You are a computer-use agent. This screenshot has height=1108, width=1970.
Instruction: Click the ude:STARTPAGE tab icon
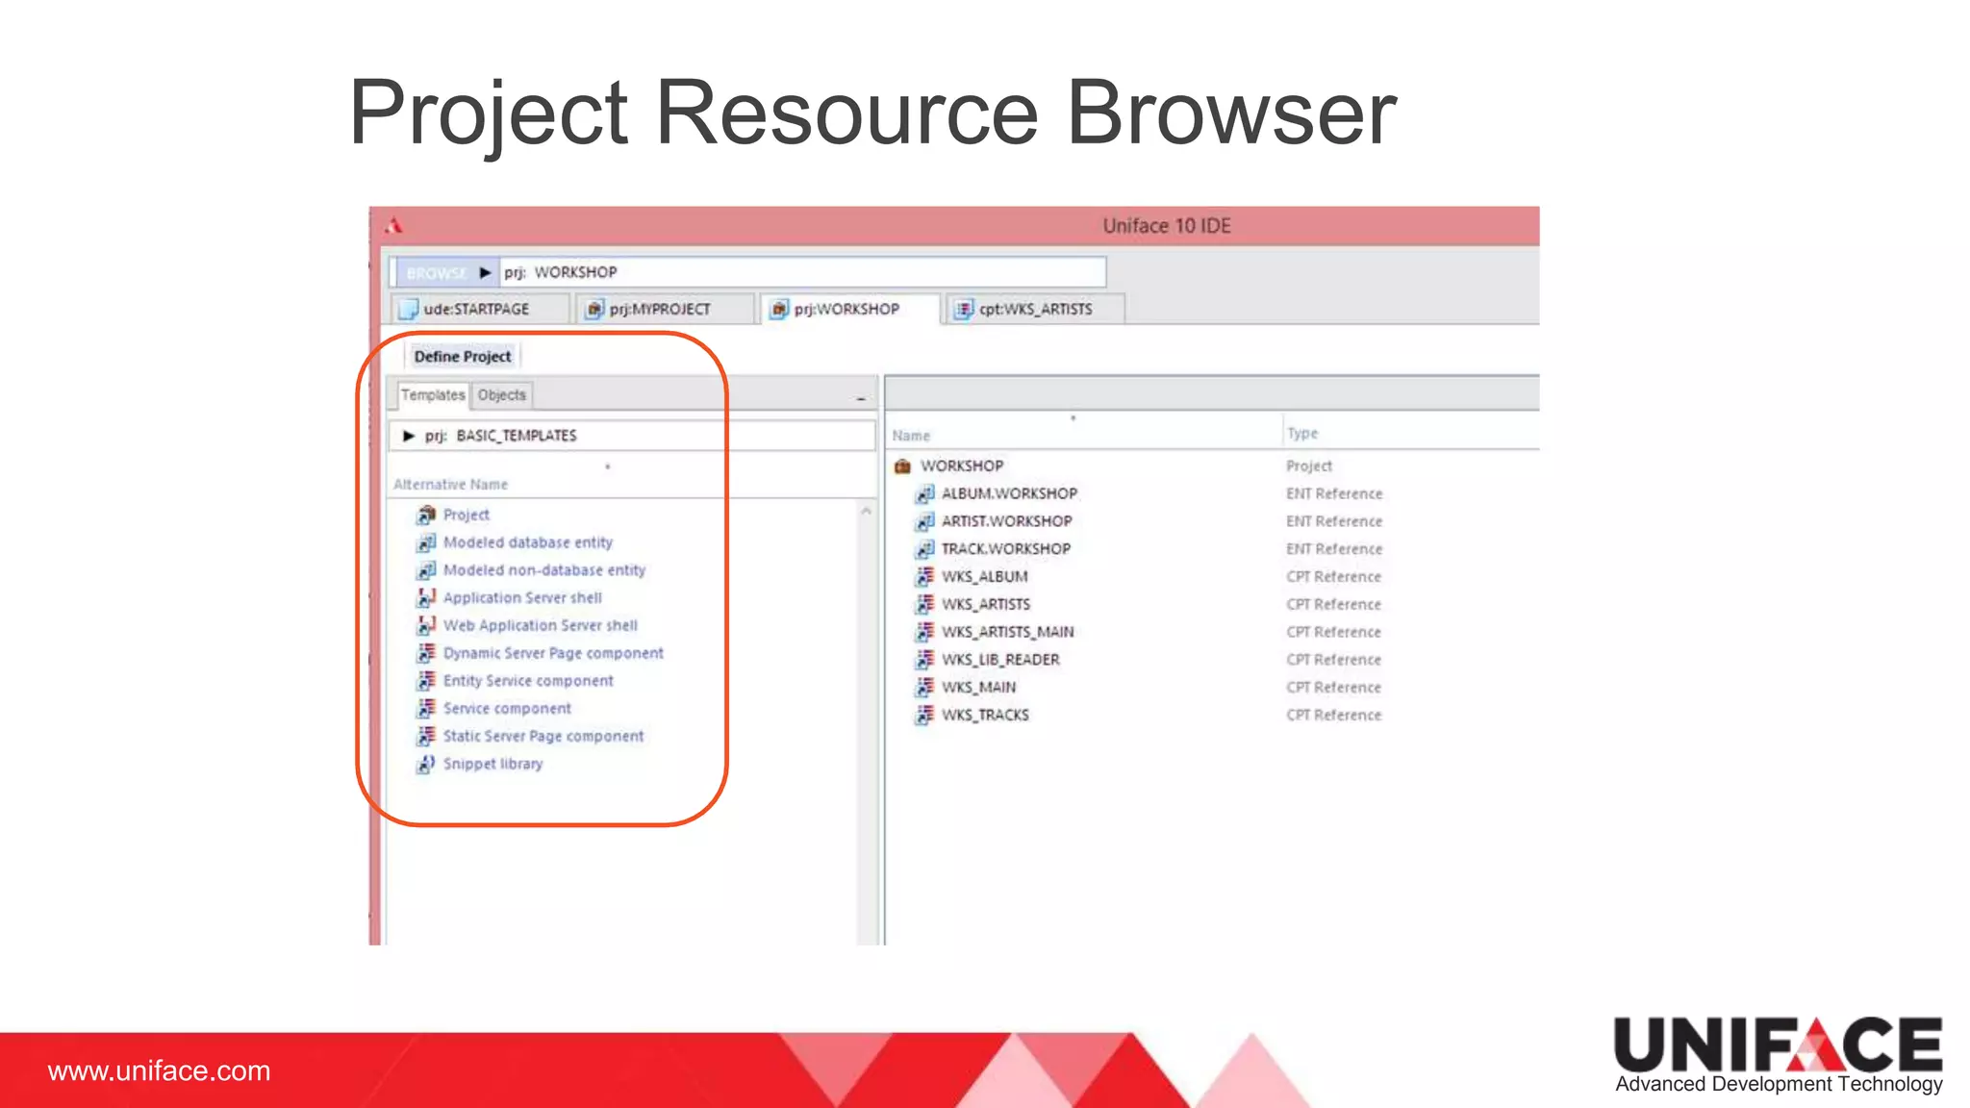(409, 310)
